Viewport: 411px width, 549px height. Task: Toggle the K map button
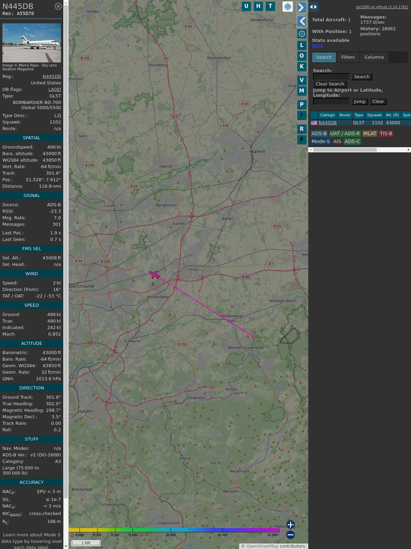[302, 67]
